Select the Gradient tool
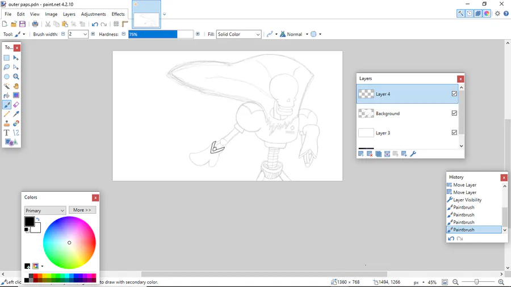The image size is (511, 287). [16, 95]
